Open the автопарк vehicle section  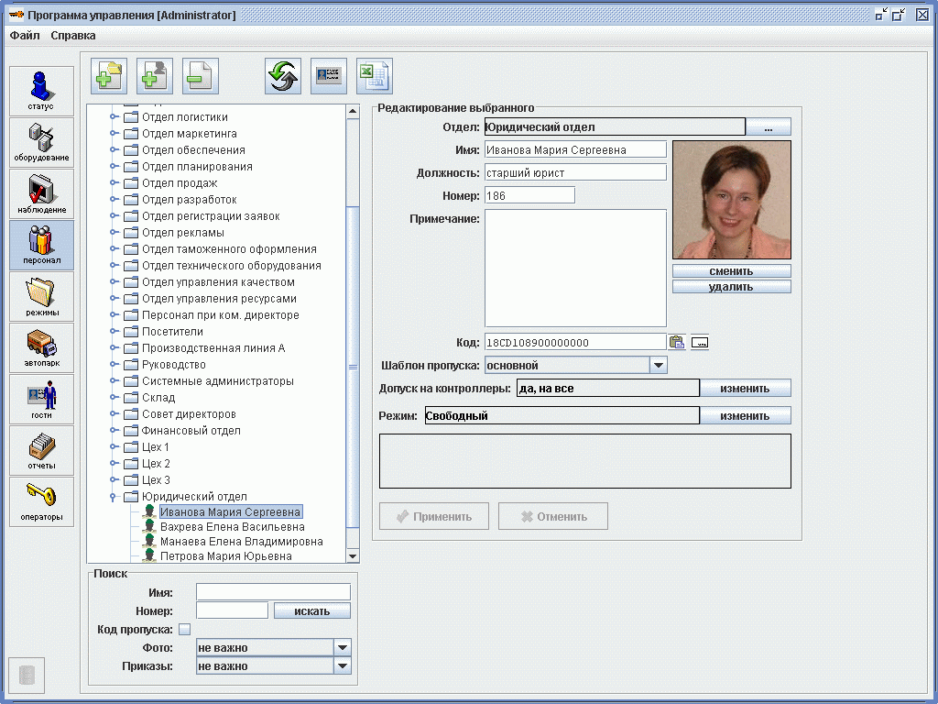[x=41, y=347]
